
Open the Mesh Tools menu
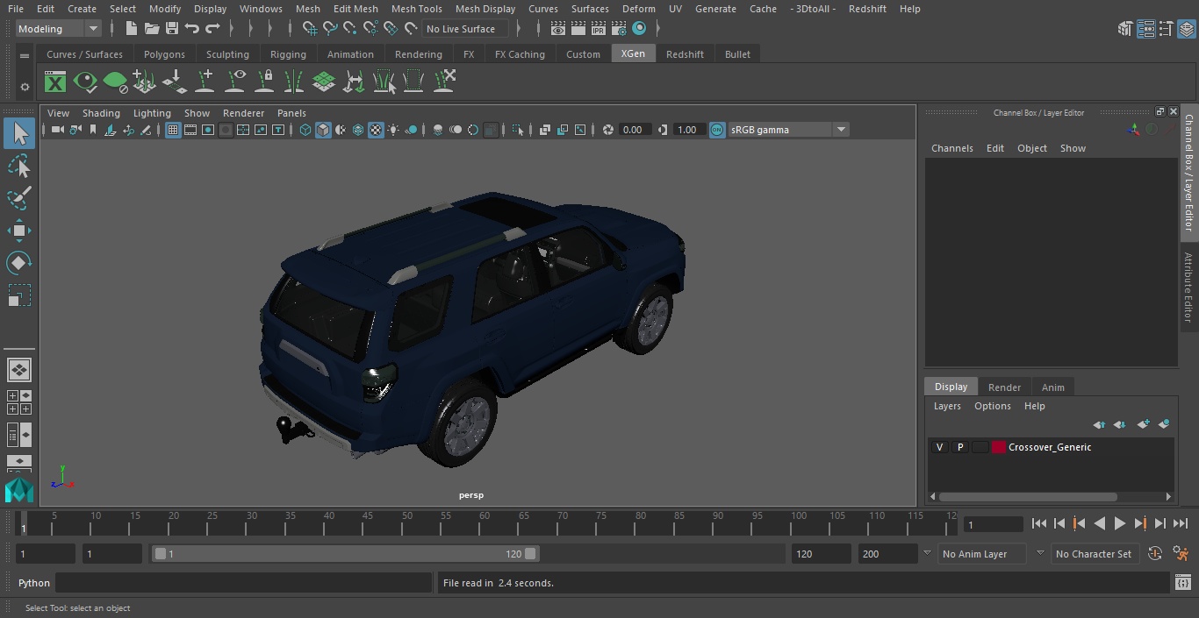416,9
